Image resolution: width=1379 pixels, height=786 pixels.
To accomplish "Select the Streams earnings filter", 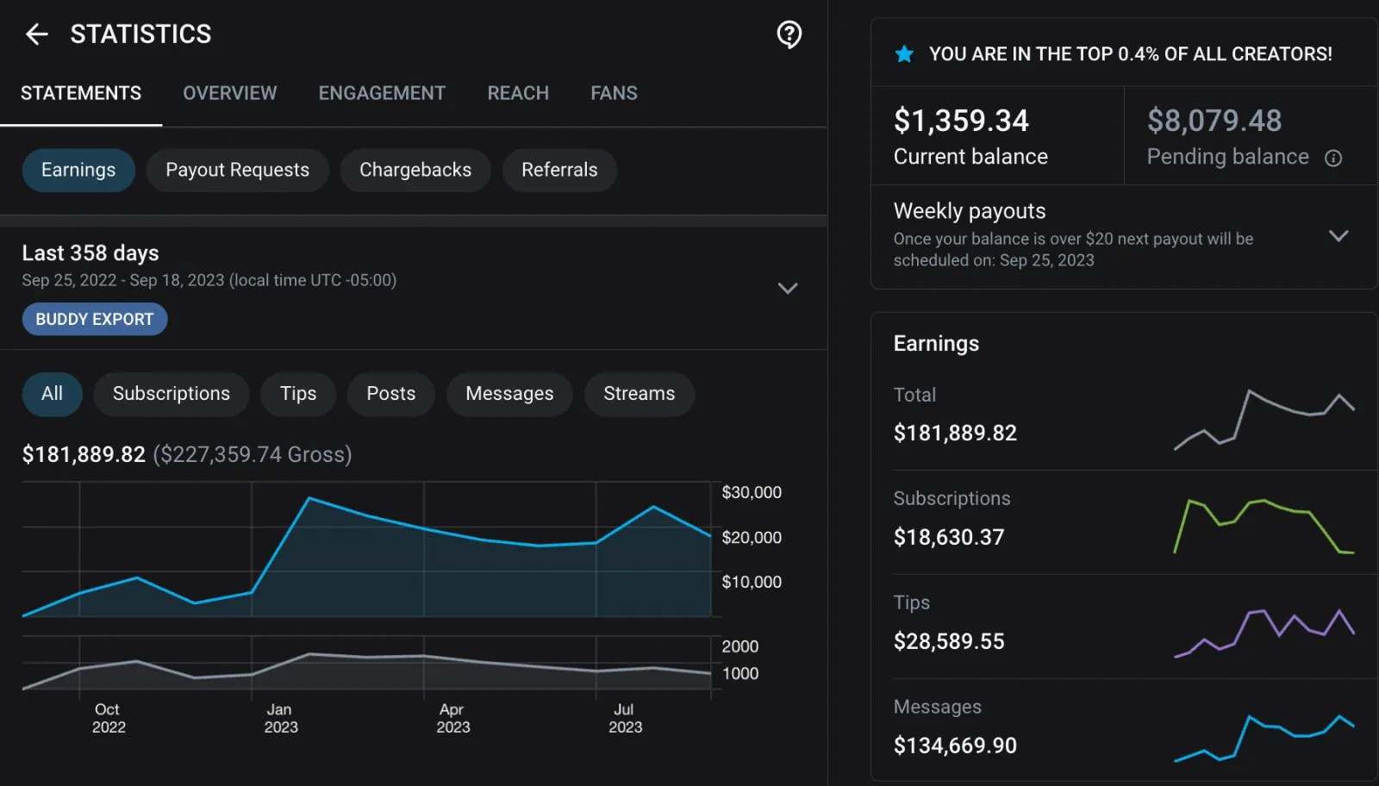I will (639, 394).
